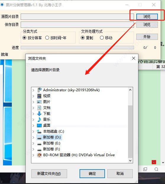This screenshot has width=165, height=184.
Task: Choose the 移动 file handling option
Action: (102, 38)
